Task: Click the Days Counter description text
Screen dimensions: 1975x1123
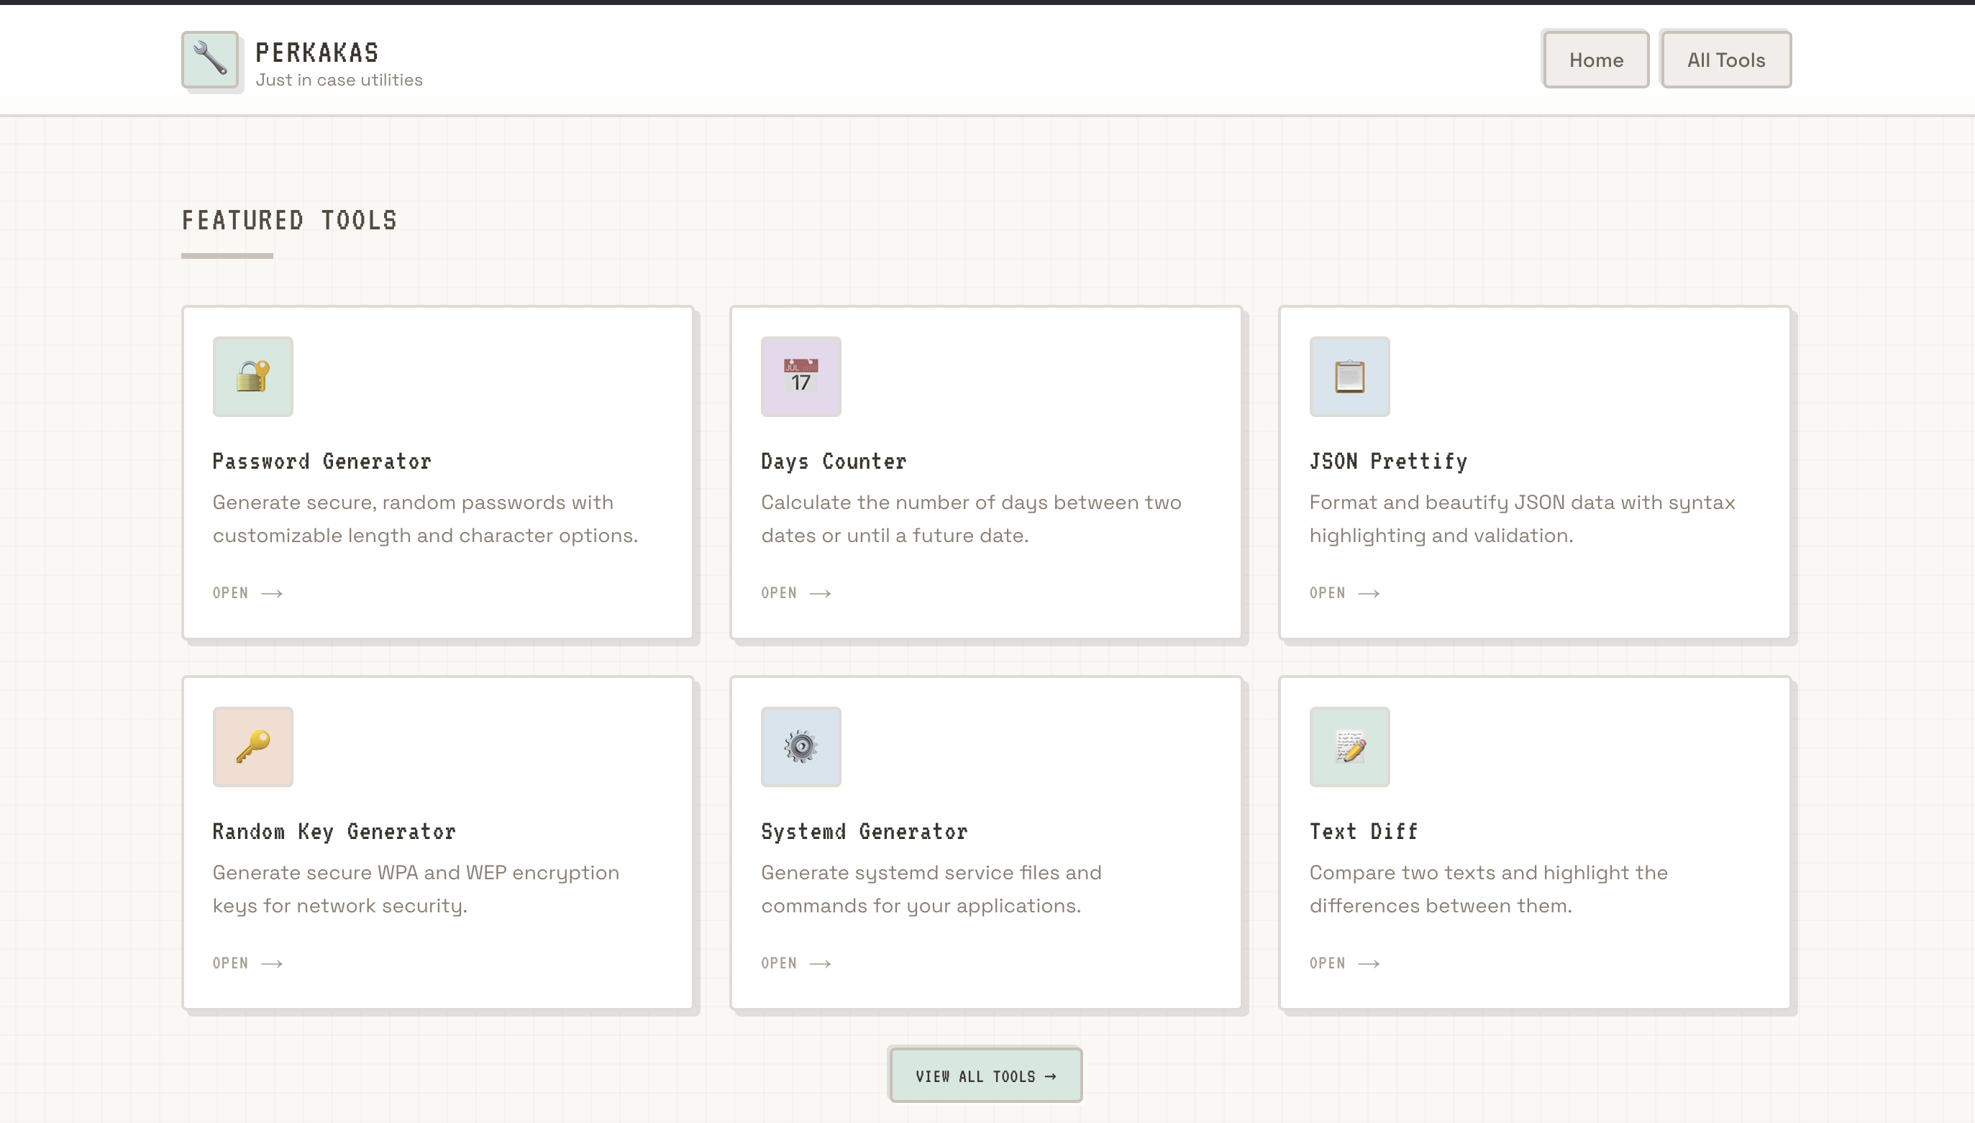Action: point(970,518)
